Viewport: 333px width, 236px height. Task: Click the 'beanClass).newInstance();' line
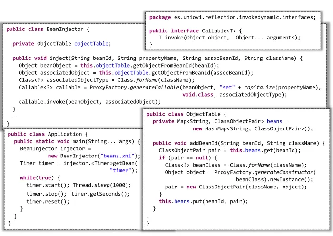(274, 180)
